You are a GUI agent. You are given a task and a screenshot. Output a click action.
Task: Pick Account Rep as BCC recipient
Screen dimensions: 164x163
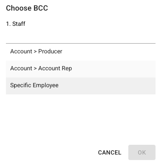pyautogui.click(x=81, y=69)
